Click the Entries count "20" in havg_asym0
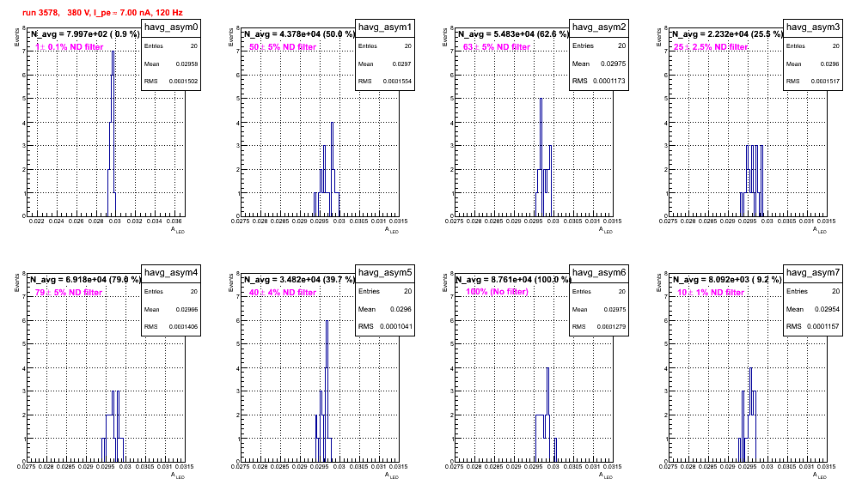Screen dimensions: 856x491 coord(194,46)
